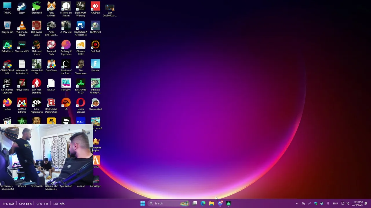Image resolution: width=371 pixels, height=208 pixels.
Task: Open Party Animals shortcut
Action: pyautogui.click(x=51, y=9)
